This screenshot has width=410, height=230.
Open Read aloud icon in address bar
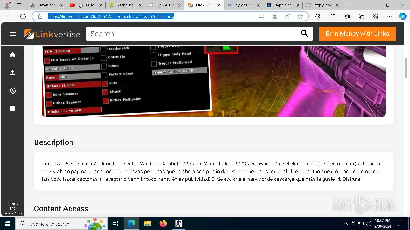(288, 16)
